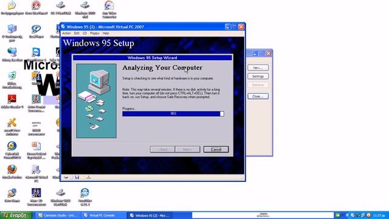Open the Action menu in Virtual PC
The width and height of the screenshot is (389, 219).
click(x=66, y=33)
